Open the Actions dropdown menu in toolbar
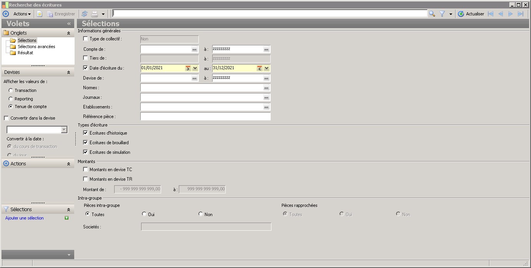 click(x=22, y=14)
